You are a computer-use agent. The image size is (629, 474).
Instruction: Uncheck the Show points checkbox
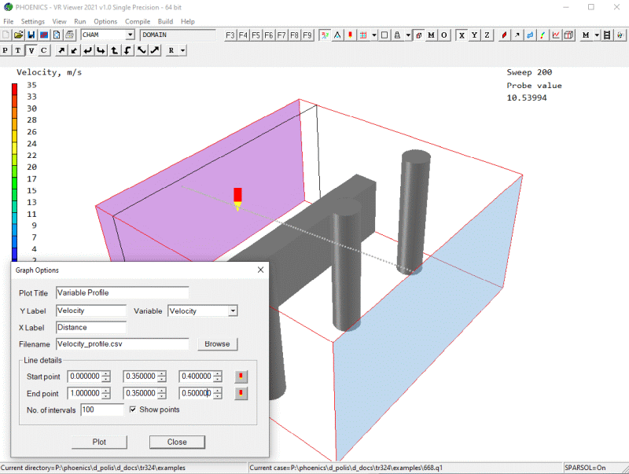[x=133, y=410]
